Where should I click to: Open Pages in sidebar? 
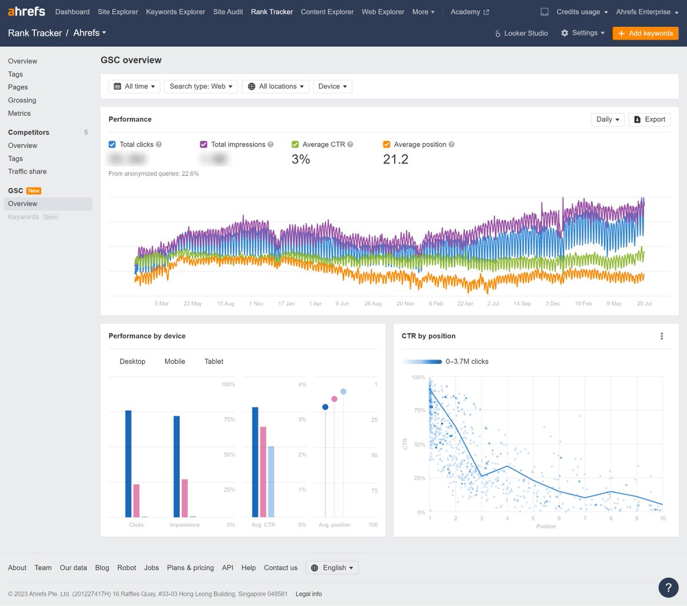[x=18, y=87]
